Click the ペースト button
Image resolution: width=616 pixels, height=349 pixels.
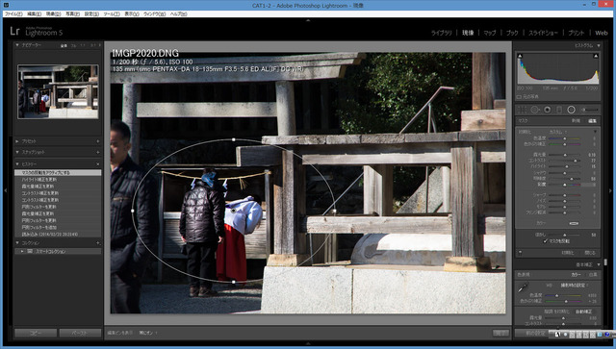80,334
